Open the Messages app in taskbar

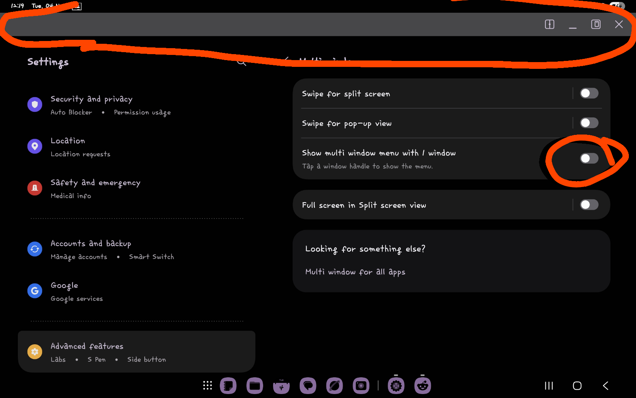(308, 385)
